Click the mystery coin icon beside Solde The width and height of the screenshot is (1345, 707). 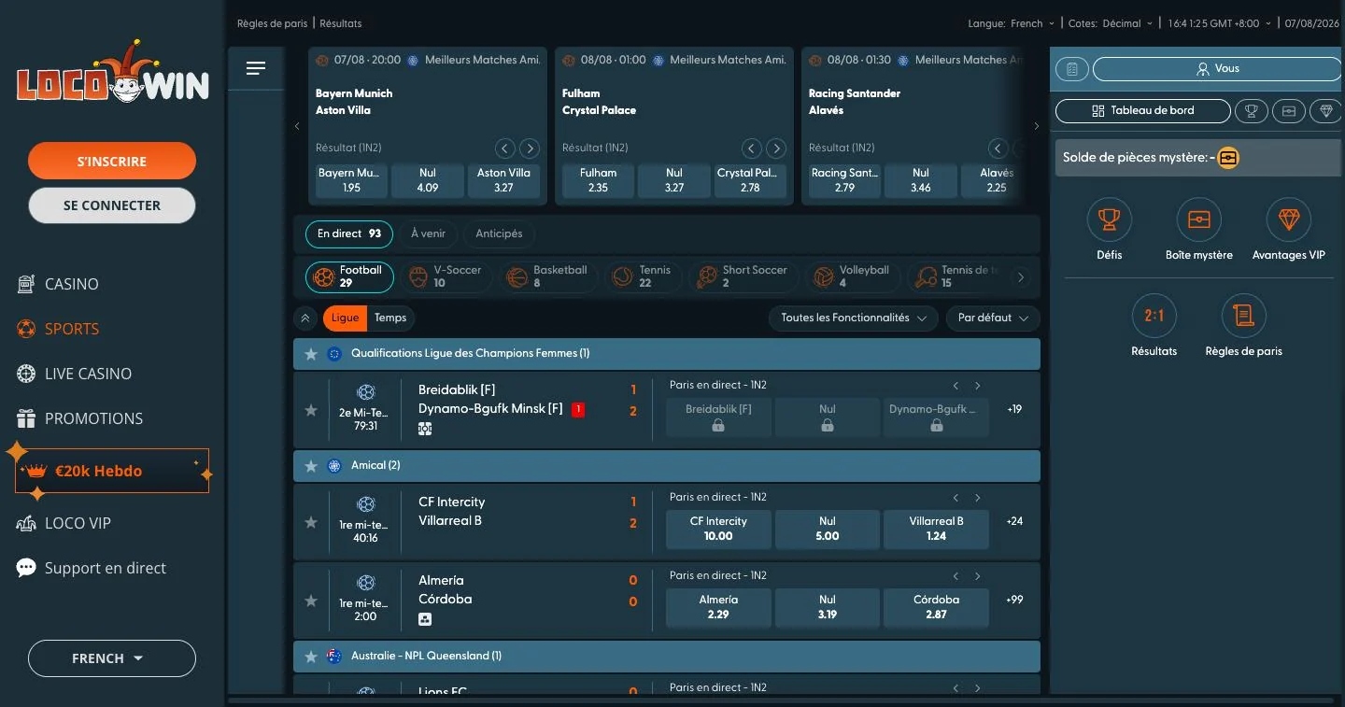pyautogui.click(x=1228, y=158)
